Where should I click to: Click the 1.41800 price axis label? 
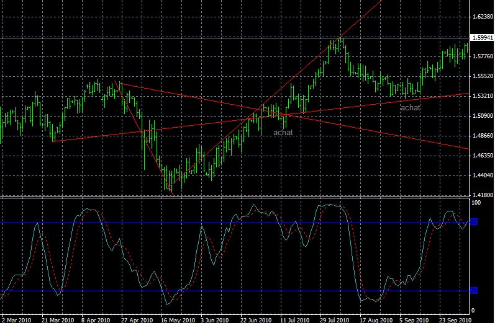[483, 195]
